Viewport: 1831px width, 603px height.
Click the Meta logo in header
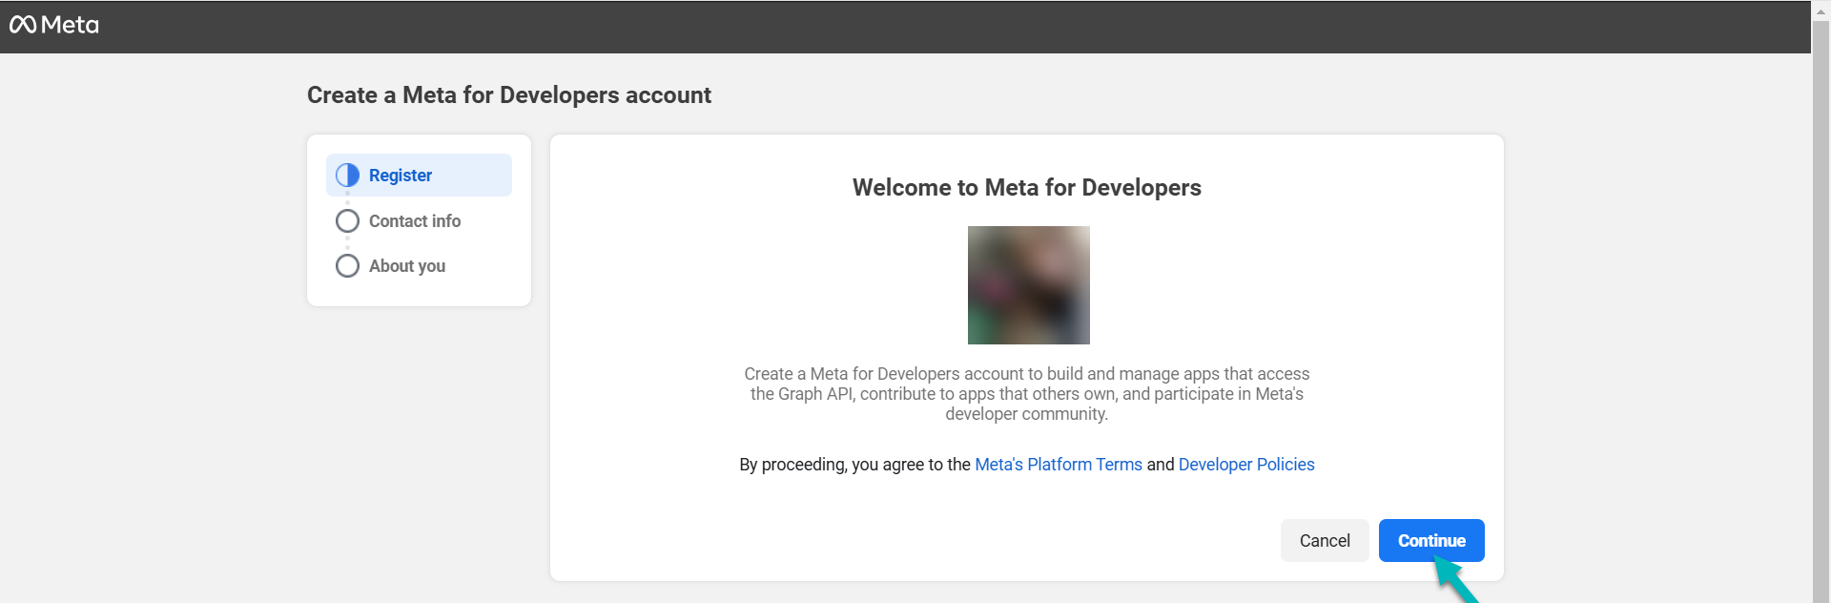point(54,25)
